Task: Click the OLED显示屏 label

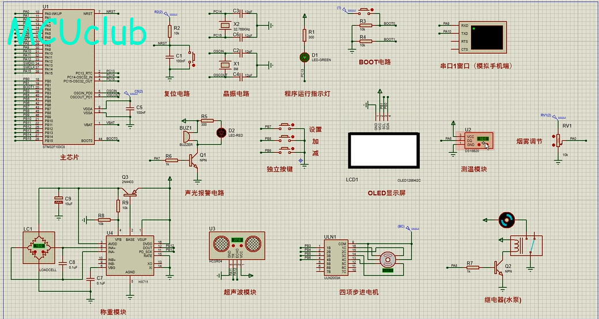Action: point(387,193)
